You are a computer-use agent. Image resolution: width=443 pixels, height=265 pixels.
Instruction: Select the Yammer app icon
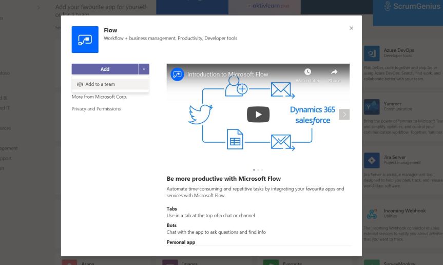click(372, 107)
